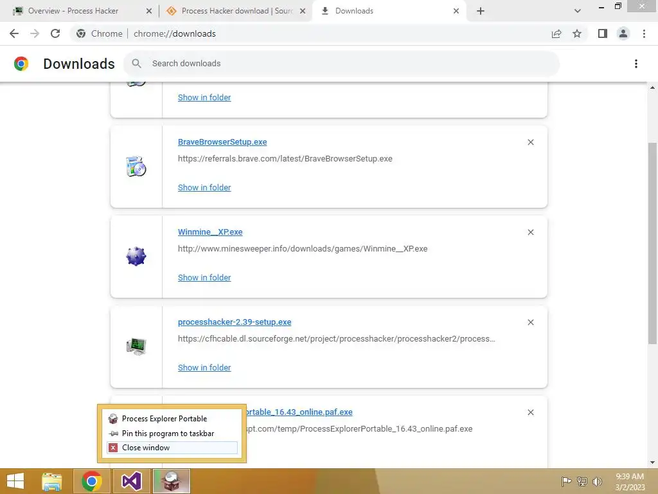This screenshot has width=658, height=494.
Task: Click the processhacker setup file icon
Action: (136, 347)
